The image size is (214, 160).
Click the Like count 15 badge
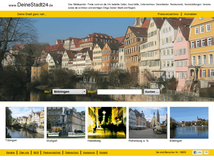[x=206, y=152]
